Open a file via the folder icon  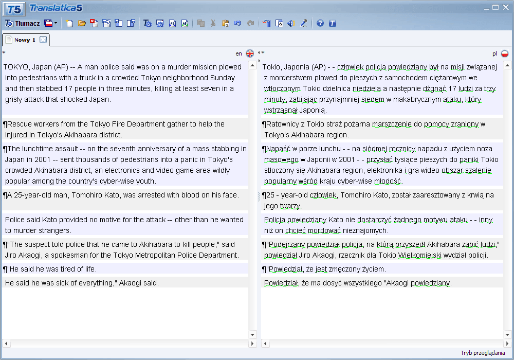click(x=82, y=24)
